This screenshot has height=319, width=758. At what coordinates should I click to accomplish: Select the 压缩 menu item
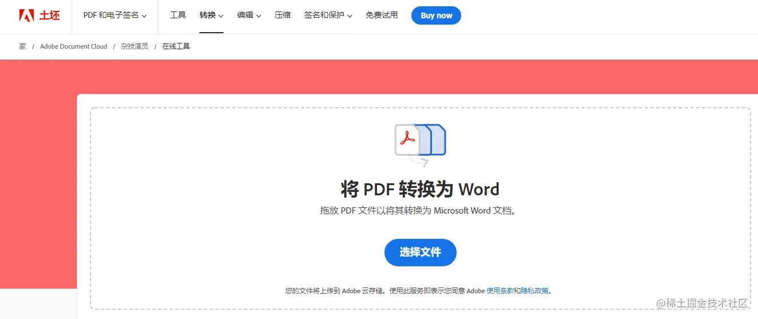(x=282, y=15)
